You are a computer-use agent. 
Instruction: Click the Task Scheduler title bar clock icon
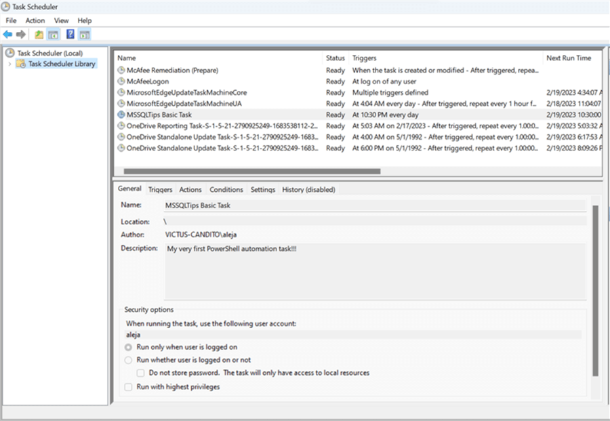[6, 7]
